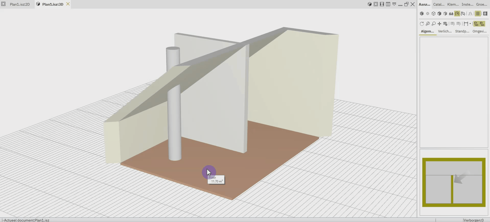
Task: Click the speedometer with arrows icon
Action: coord(463,14)
